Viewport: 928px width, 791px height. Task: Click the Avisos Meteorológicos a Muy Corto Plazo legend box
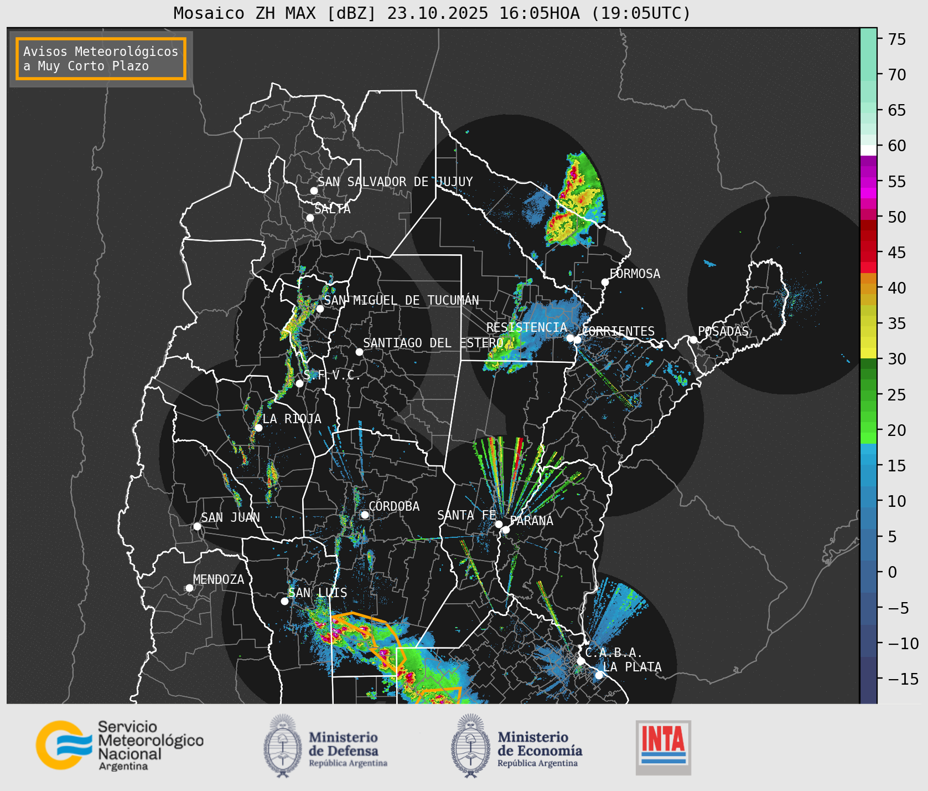coord(101,59)
